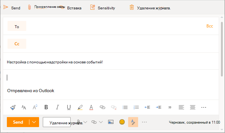
Task: Click the Sensitivity label icon
Action: pyautogui.click(x=92, y=7)
